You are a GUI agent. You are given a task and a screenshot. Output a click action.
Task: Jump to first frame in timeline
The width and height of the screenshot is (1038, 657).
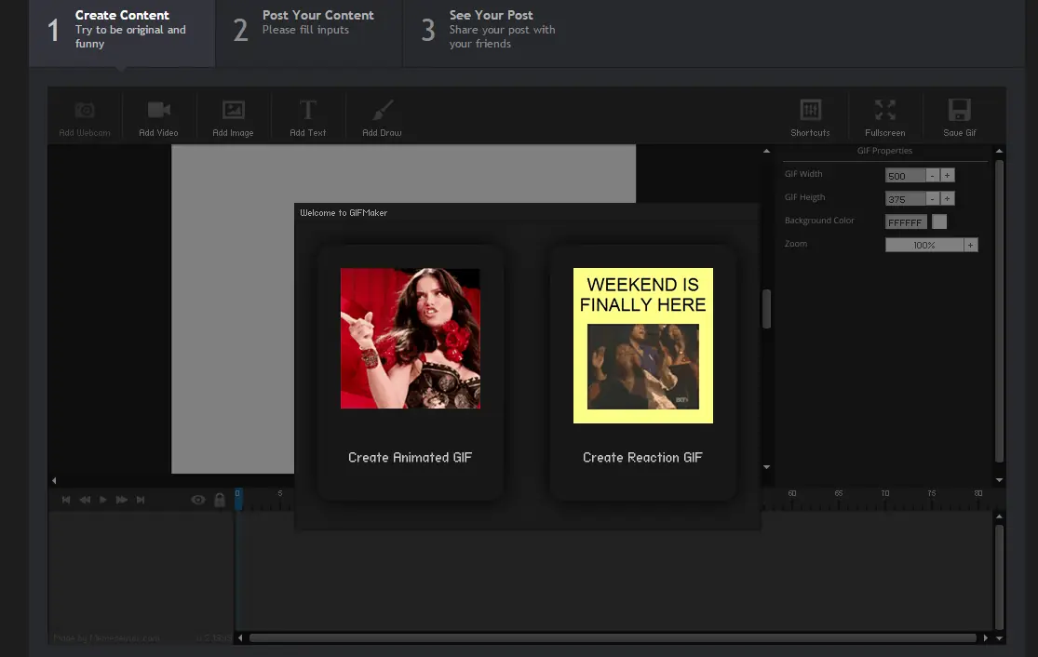66,500
